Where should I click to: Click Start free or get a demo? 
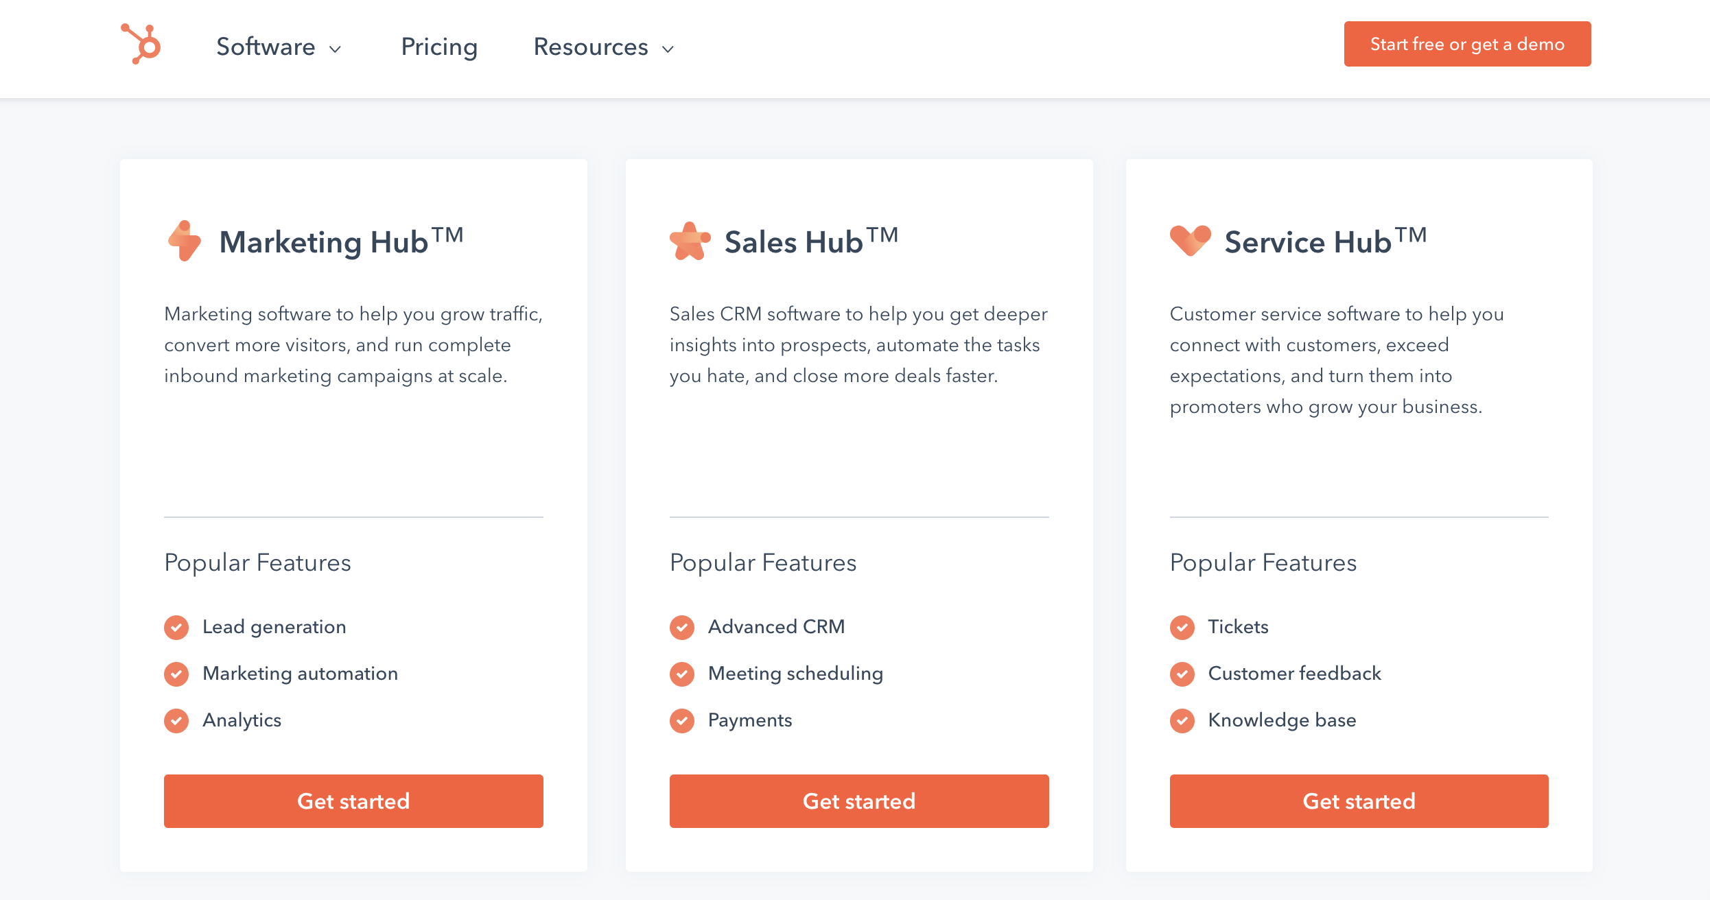pos(1467,44)
